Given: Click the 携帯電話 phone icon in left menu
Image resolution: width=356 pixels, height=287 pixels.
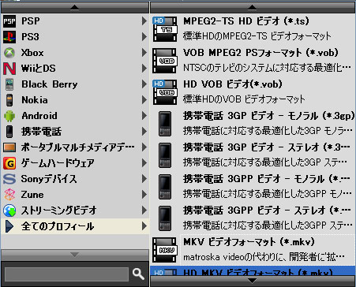Looking at the screenshot, I should (x=9, y=132).
